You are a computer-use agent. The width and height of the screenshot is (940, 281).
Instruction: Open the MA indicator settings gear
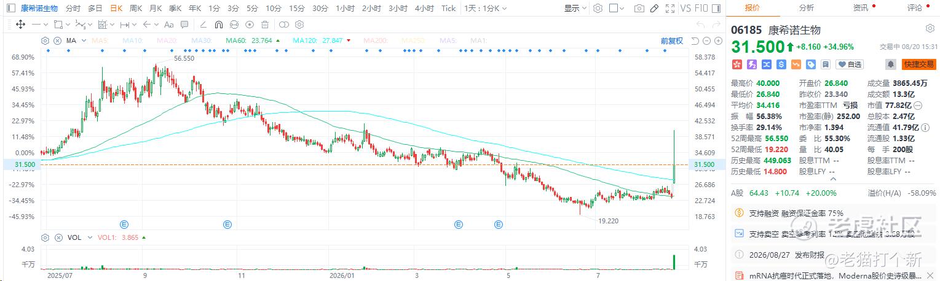pos(45,40)
